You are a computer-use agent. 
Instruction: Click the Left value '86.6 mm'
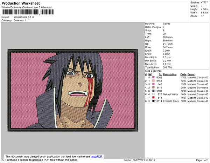168,37
